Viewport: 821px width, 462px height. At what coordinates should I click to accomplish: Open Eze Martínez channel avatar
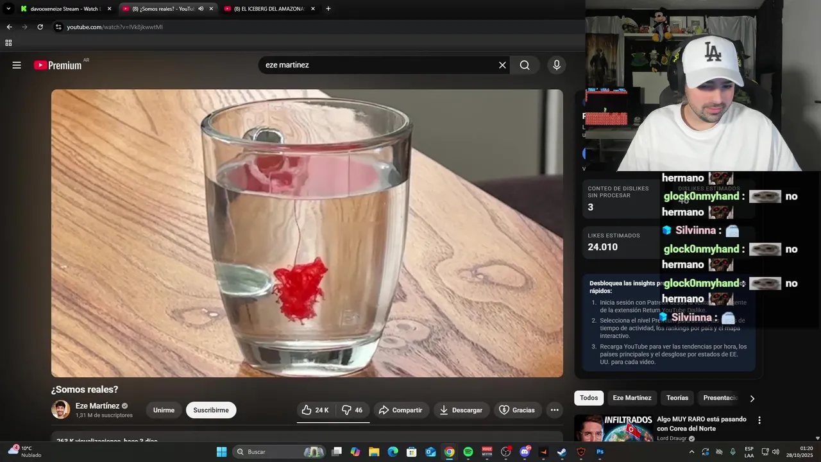click(x=61, y=409)
